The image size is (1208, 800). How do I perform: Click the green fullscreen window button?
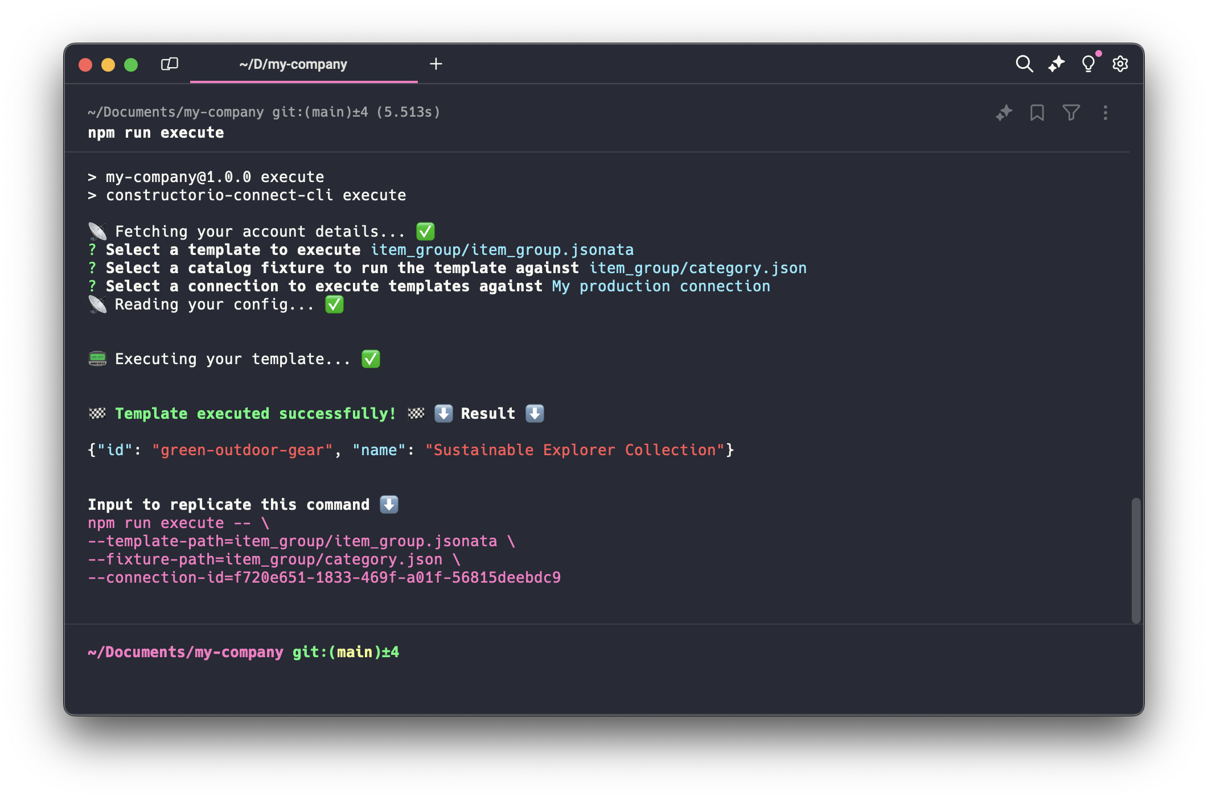pyautogui.click(x=131, y=64)
